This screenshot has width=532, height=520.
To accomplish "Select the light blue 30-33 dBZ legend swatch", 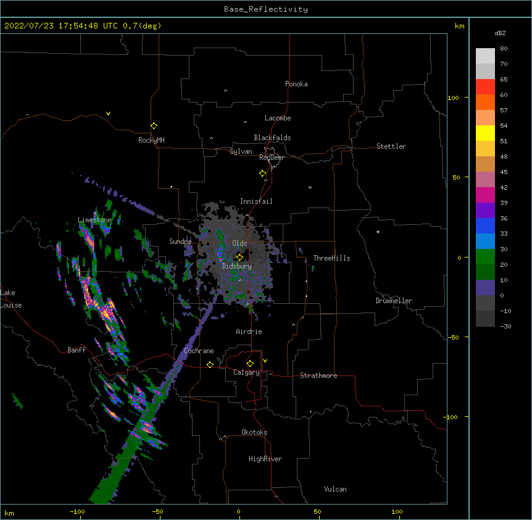I will [485, 241].
